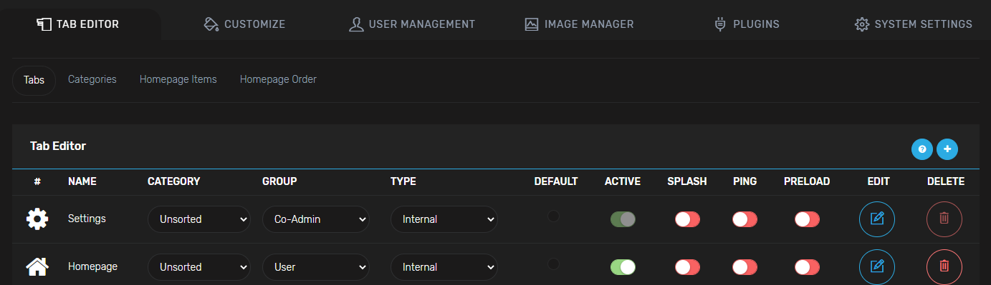Open Category dropdown for Settings row
This screenshot has width=991, height=285.
199,219
